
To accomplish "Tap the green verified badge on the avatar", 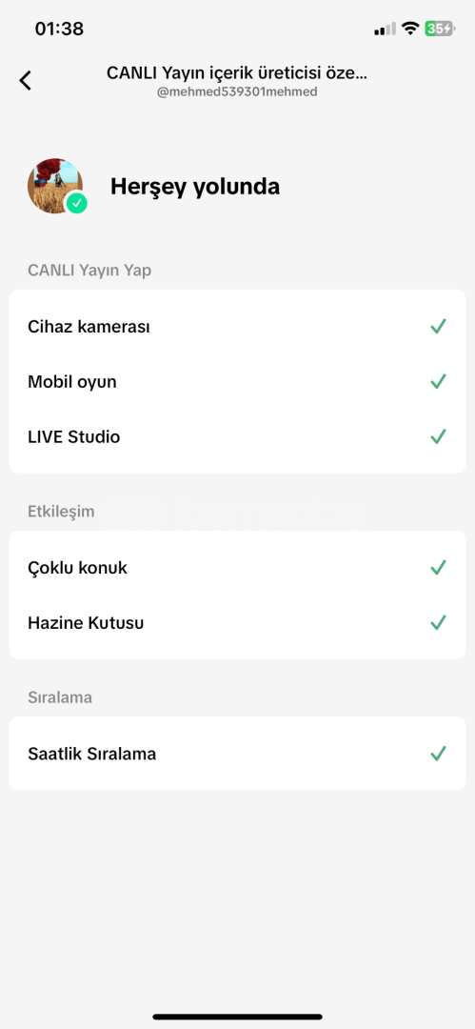I will coord(77,204).
